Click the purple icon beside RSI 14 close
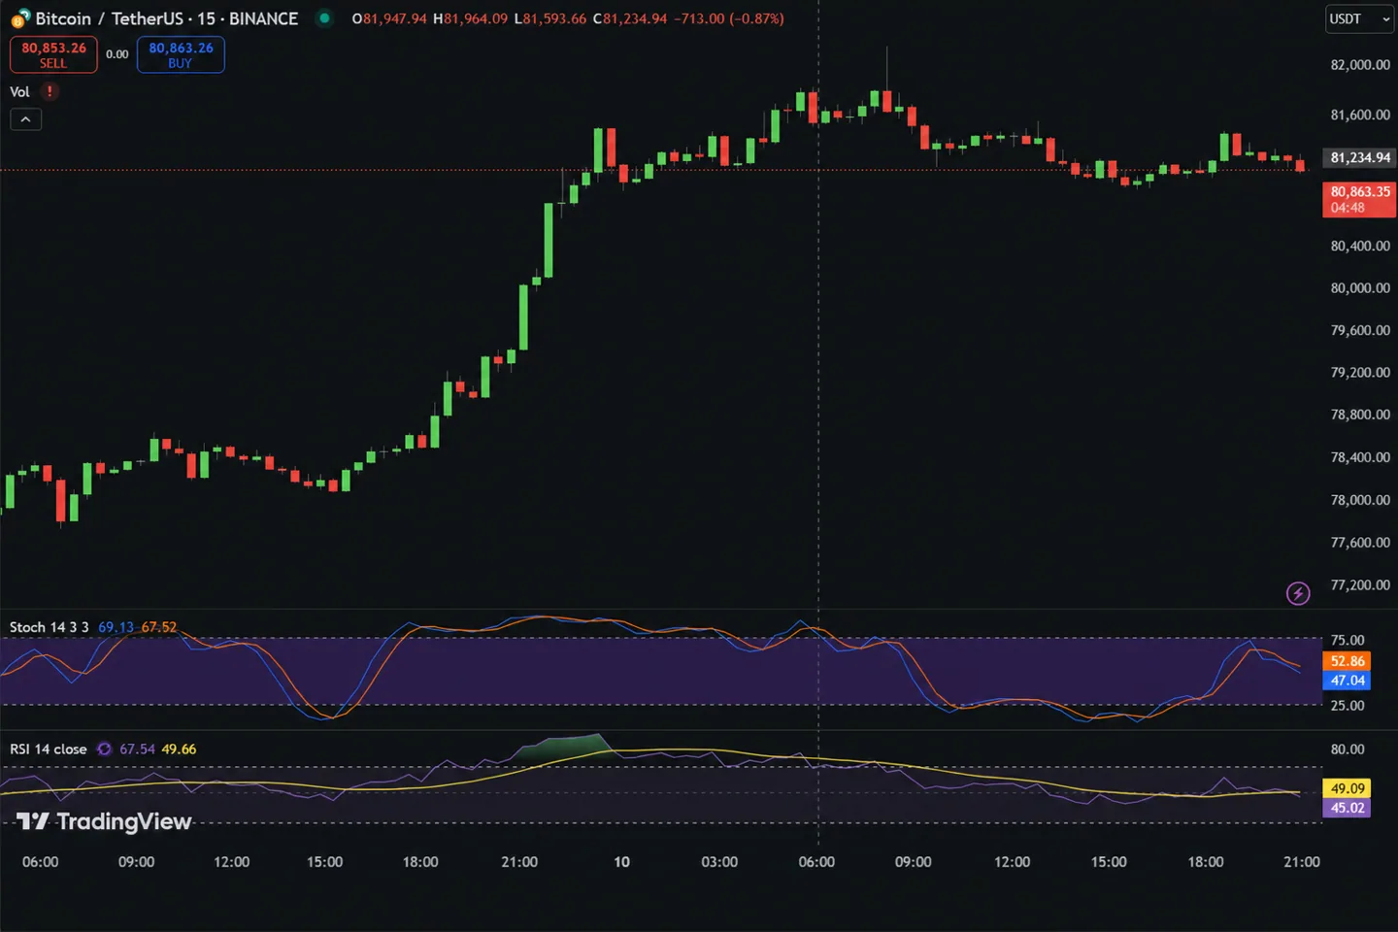Screen dimensions: 1398x932 click(104, 749)
